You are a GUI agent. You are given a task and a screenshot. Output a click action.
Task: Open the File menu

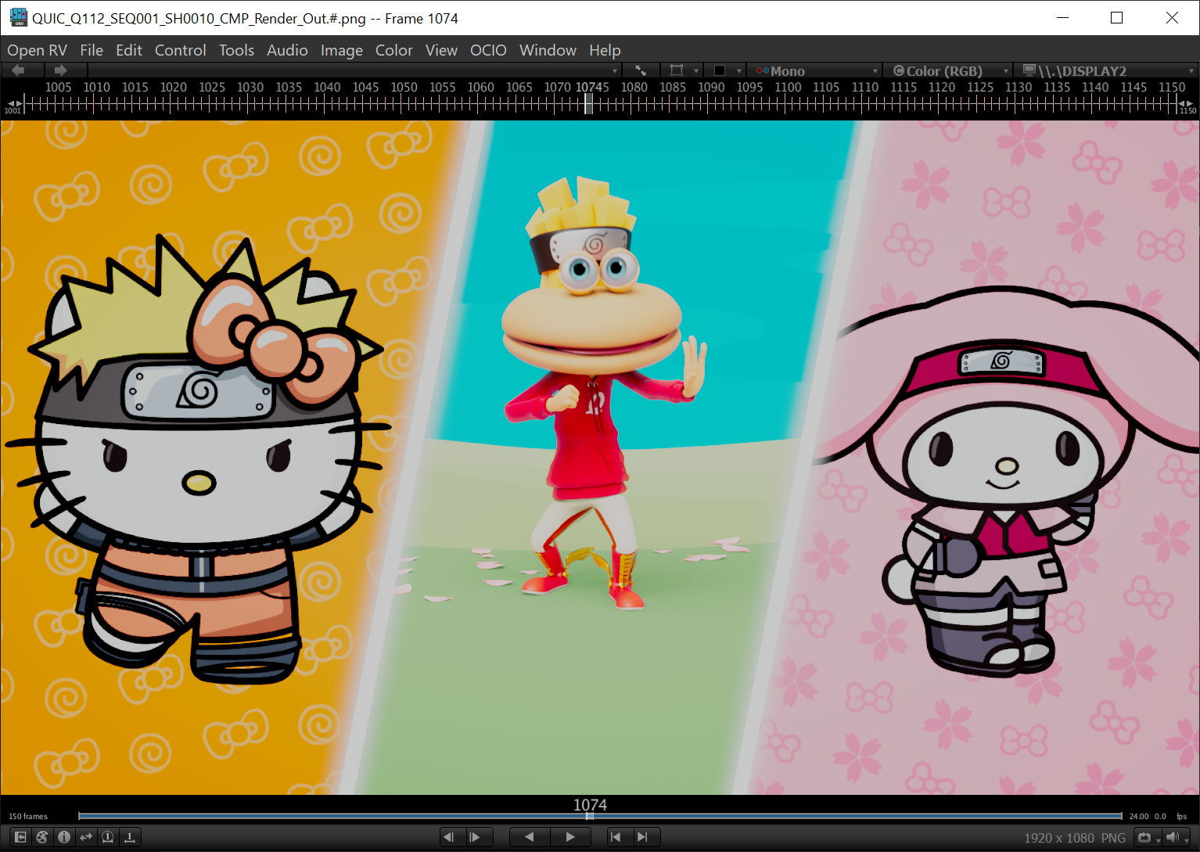coord(92,50)
